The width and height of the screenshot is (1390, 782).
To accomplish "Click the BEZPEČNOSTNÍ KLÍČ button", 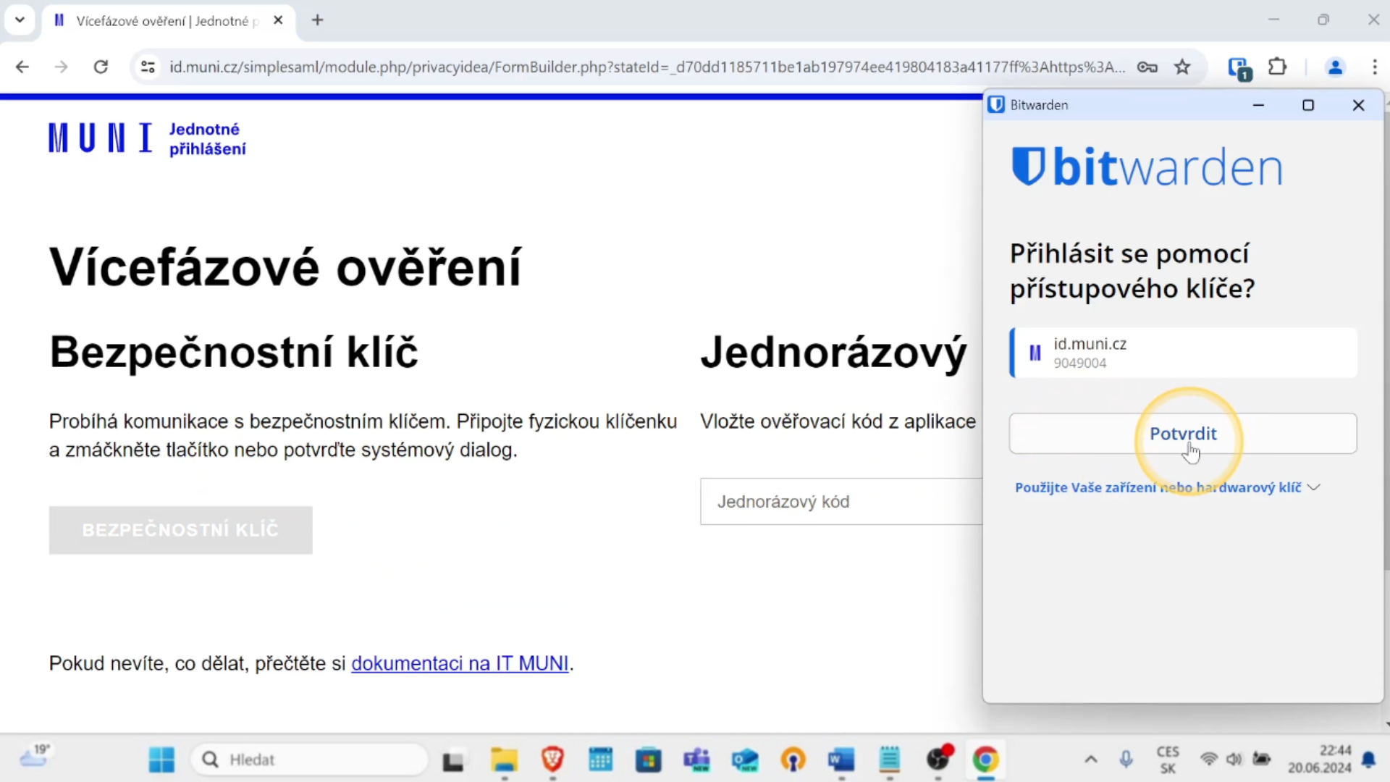I will pos(181,530).
